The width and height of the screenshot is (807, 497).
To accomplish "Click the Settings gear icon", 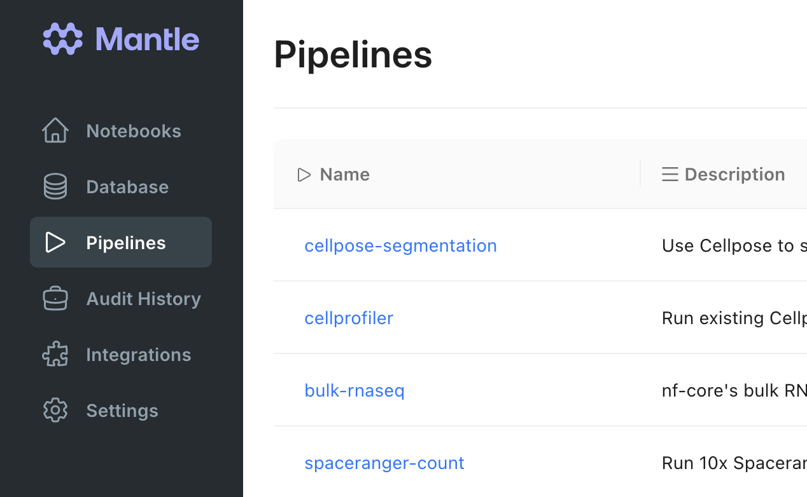I will 55,410.
